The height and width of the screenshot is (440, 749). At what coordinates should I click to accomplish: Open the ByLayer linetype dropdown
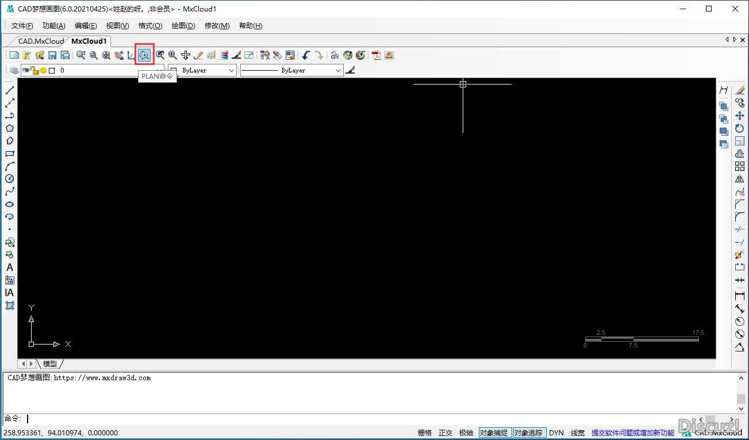(291, 70)
